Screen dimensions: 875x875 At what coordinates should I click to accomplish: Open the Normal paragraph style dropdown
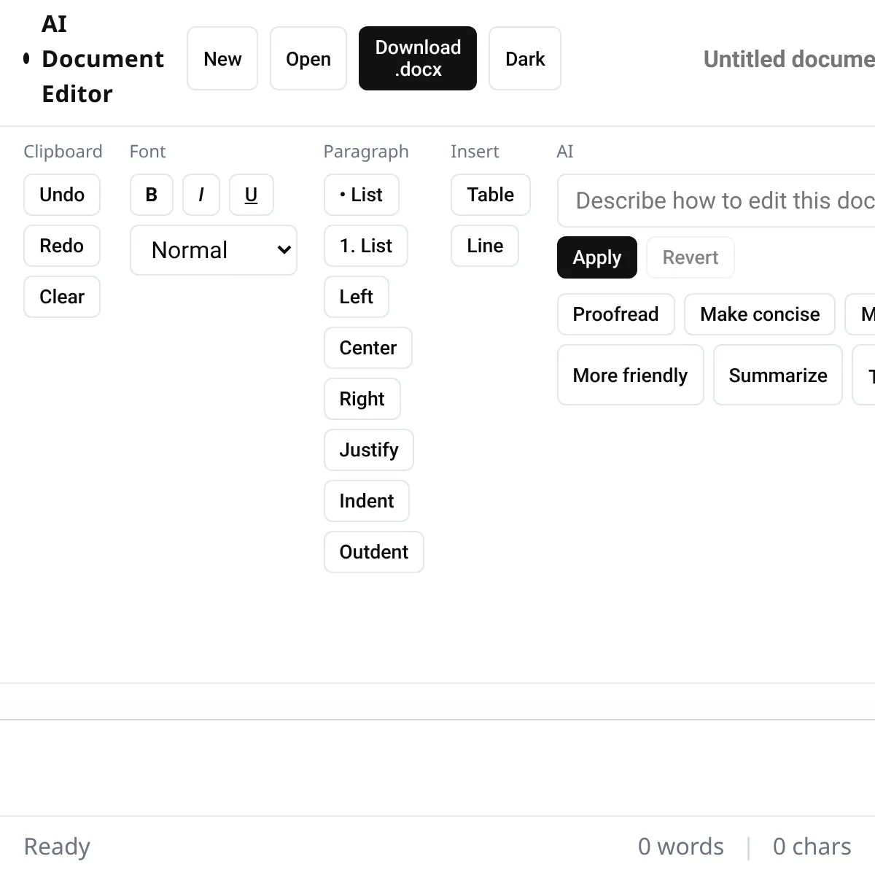[214, 250]
